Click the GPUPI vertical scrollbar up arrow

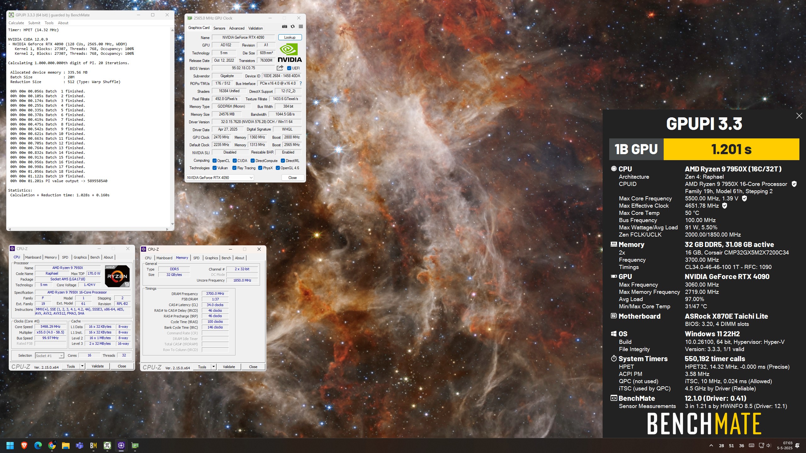point(172,30)
